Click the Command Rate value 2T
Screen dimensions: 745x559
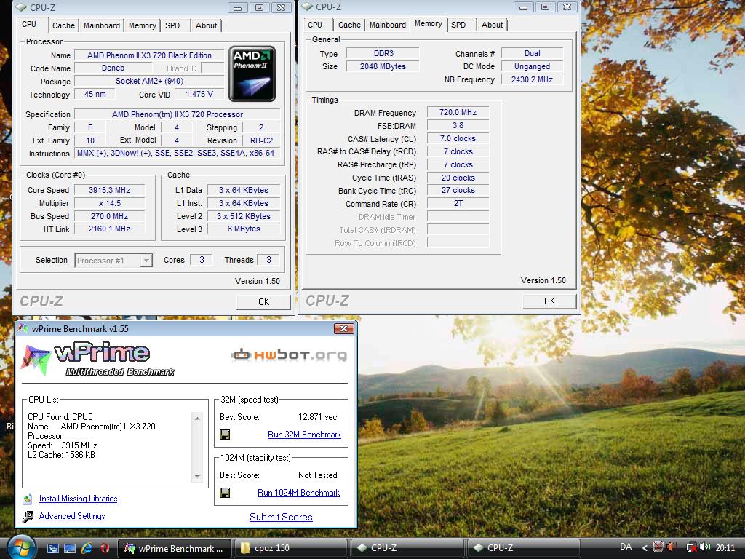[458, 203]
